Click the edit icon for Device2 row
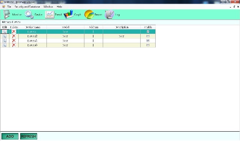240x141 pixels. tap(4, 36)
